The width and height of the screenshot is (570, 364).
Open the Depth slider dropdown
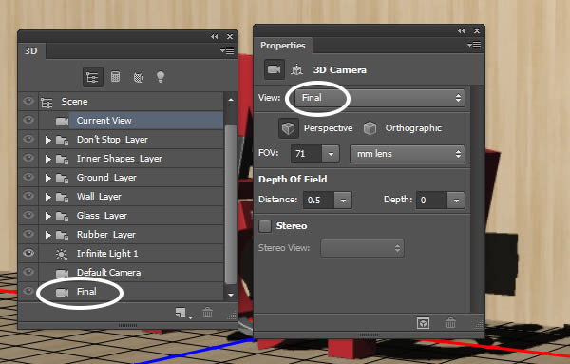point(456,200)
